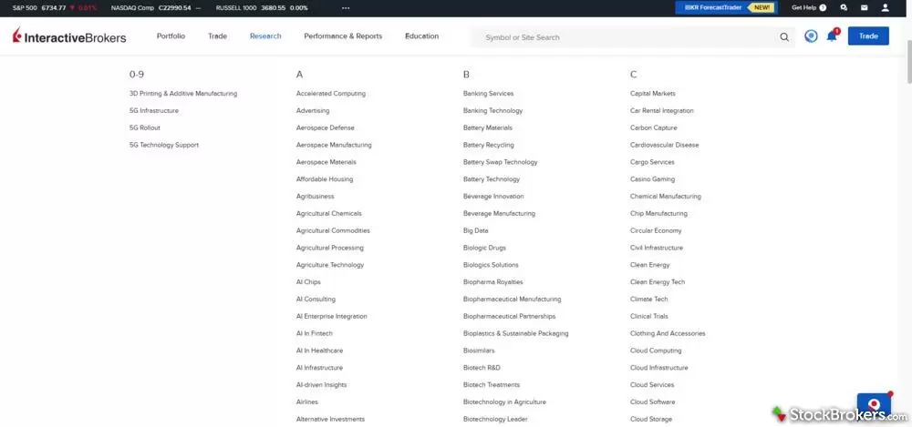This screenshot has width=912, height=427.
Task: Select Cardiovascular Disease theme
Action: click(x=664, y=145)
